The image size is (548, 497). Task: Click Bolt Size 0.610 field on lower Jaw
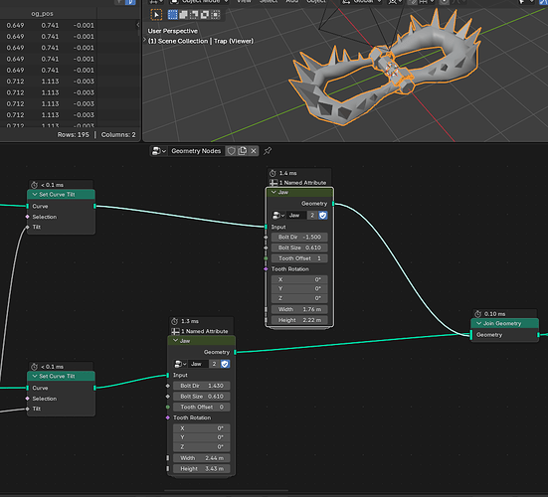click(x=202, y=397)
